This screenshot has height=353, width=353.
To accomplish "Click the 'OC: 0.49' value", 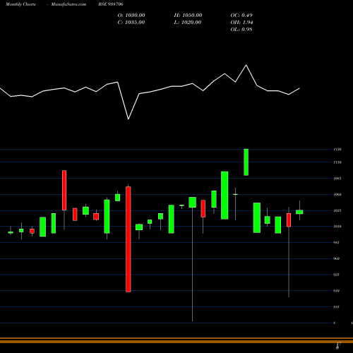I will pyautogui.click(x=241, y=16).
